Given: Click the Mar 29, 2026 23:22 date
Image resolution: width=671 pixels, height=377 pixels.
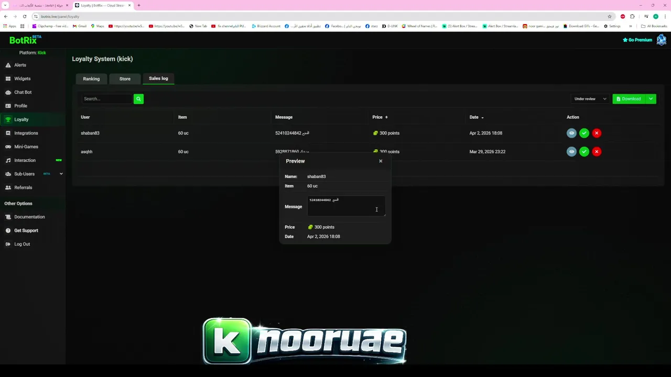Looking at the screenshot, I should point(488,151).
